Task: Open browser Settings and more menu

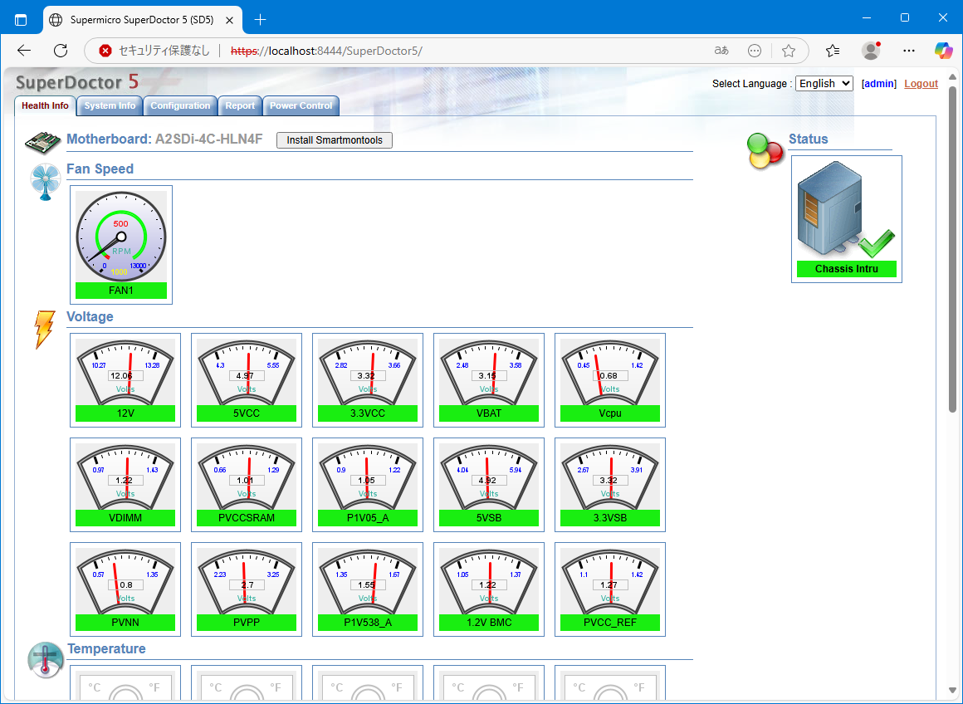Action: [909, 51]
